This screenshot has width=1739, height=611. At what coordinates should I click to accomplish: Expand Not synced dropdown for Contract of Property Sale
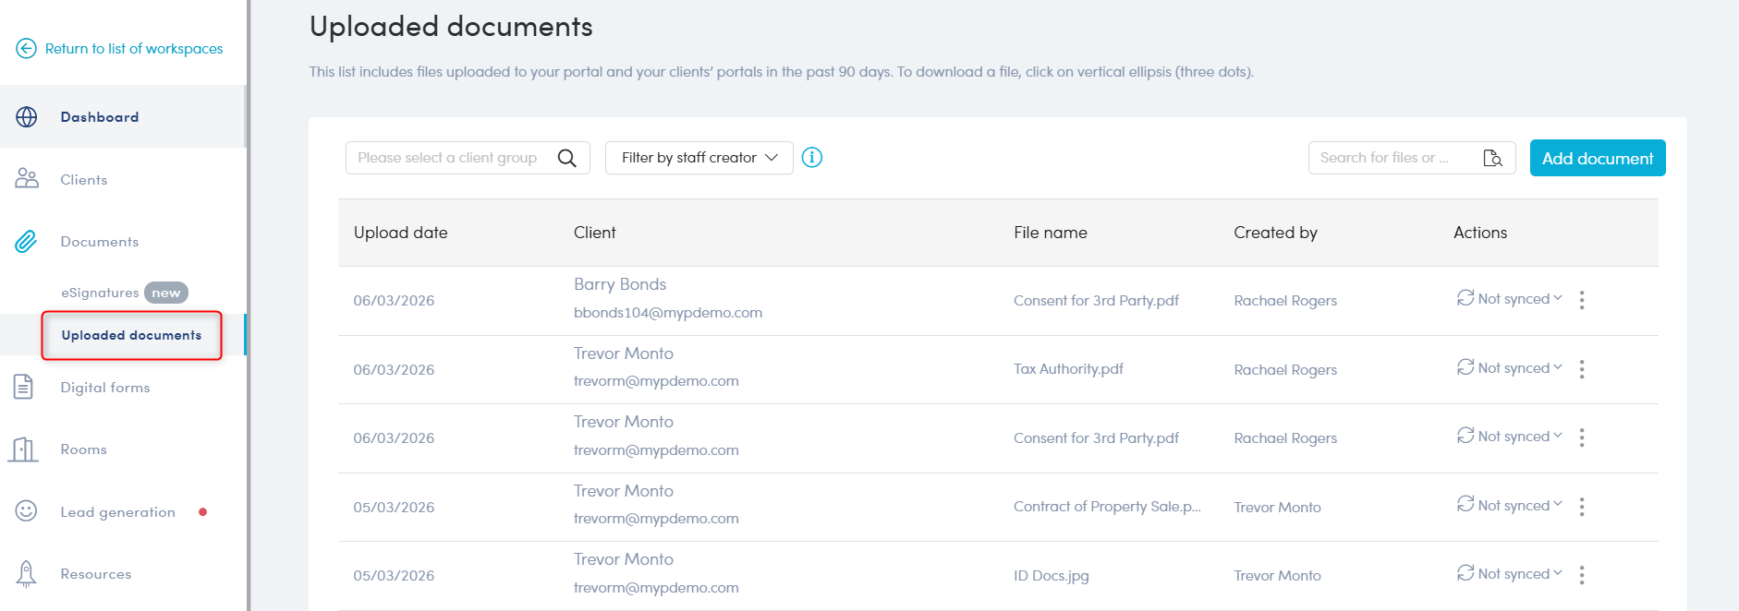tap(1510, 506)
